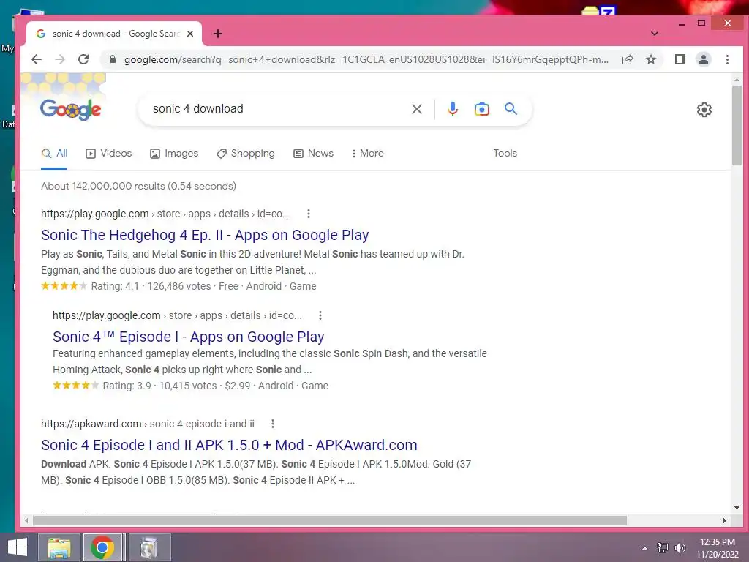Image resolution: width=749 pixels, height=562 pixels.
Task: Open Google quick settings gear
Action: (x=704, y=110)
